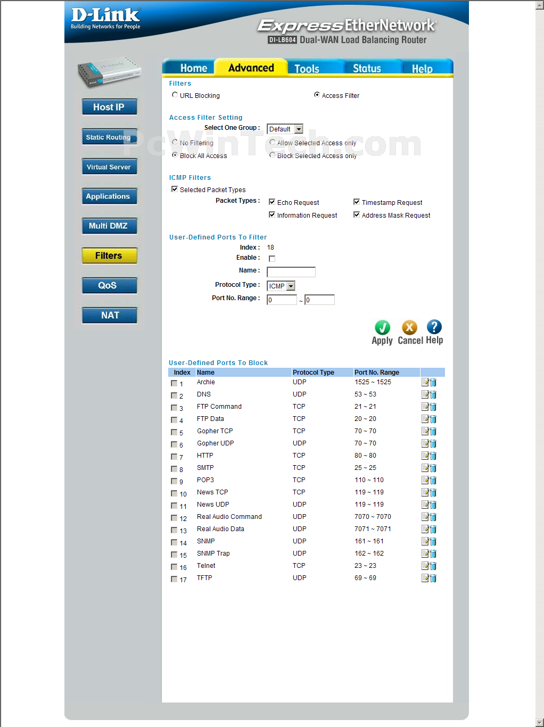Choose Block Selected Access only

pos(272,155)
